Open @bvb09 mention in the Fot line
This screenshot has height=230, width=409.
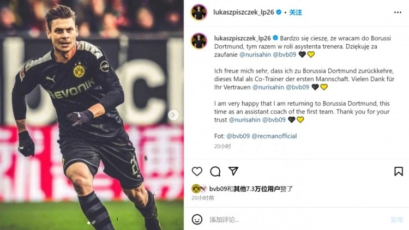[238, 136]
